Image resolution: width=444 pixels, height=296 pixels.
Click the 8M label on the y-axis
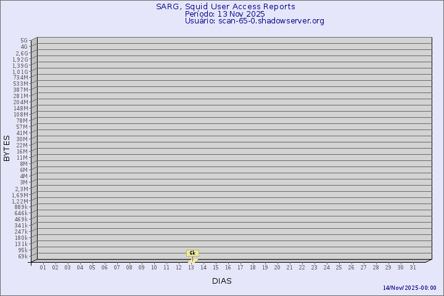click(23, 164)
